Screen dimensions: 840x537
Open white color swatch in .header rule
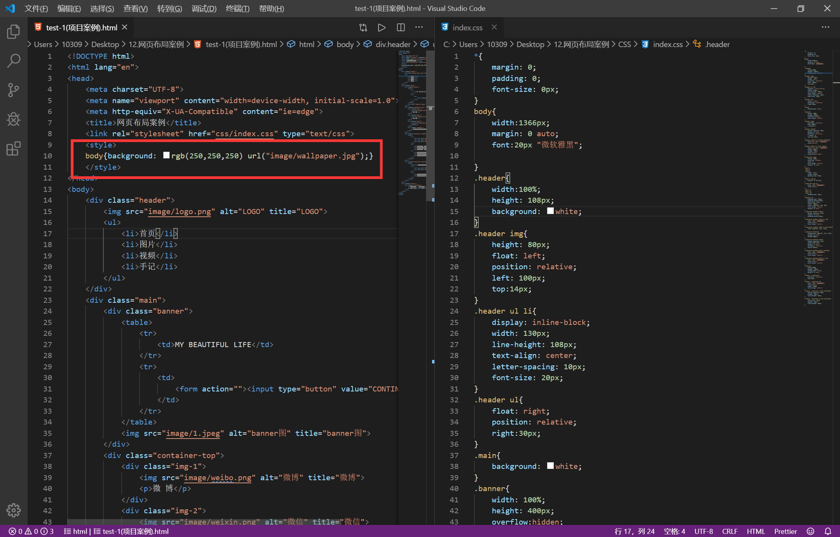pos(550,211)
